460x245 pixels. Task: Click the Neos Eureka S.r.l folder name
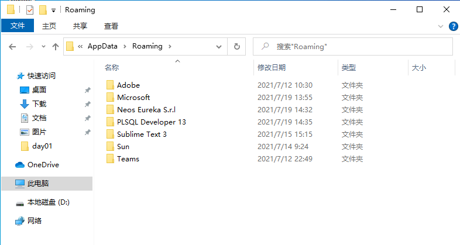coord(146,110)
